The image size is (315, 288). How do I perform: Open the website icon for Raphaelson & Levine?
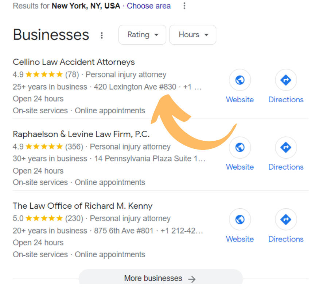[x=240, y=147]
